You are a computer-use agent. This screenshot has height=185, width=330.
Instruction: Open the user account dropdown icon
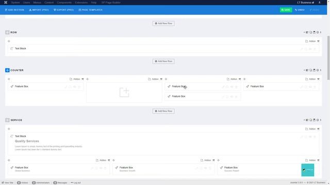(x=320, y=3)
